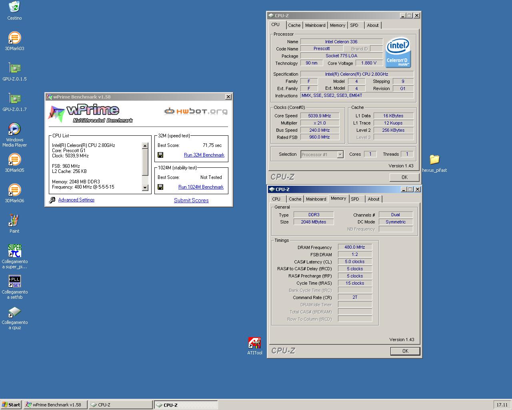Click the bottom CPU-Z window title icon
This screenshot has height=410, width=512.
click(x=272, y=189)
